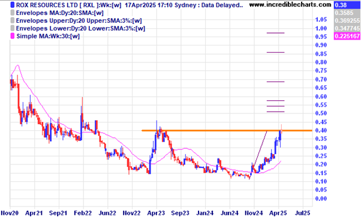Click the purple target line near 0.97
This screenshot has height=219, width=361.
pos(276,33)
